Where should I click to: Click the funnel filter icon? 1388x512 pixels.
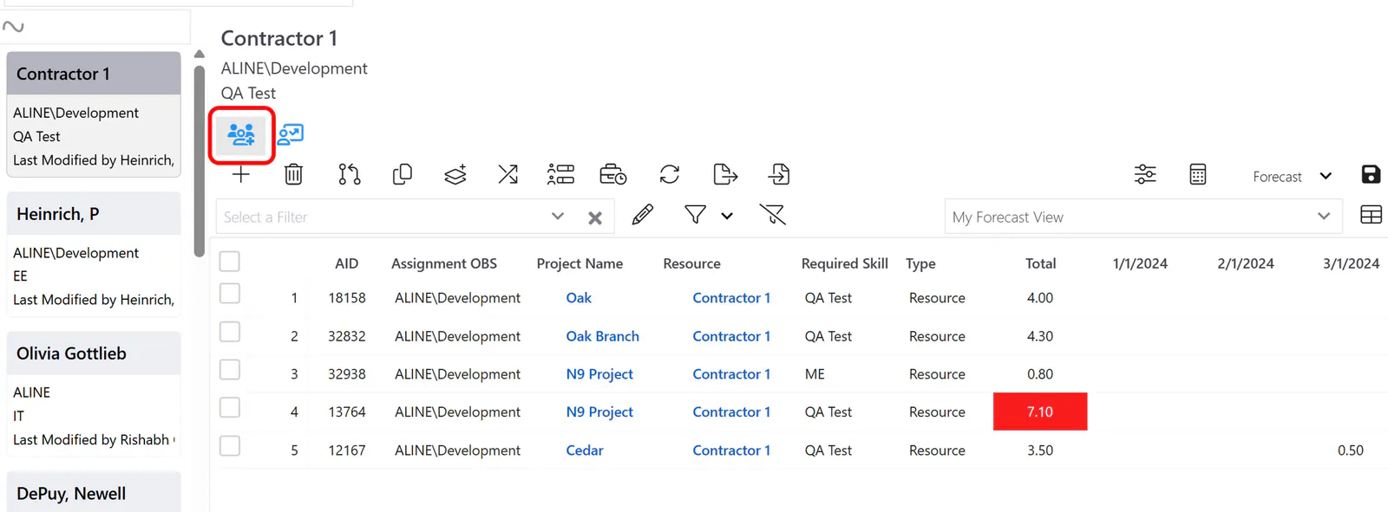(x=695, y=215)
